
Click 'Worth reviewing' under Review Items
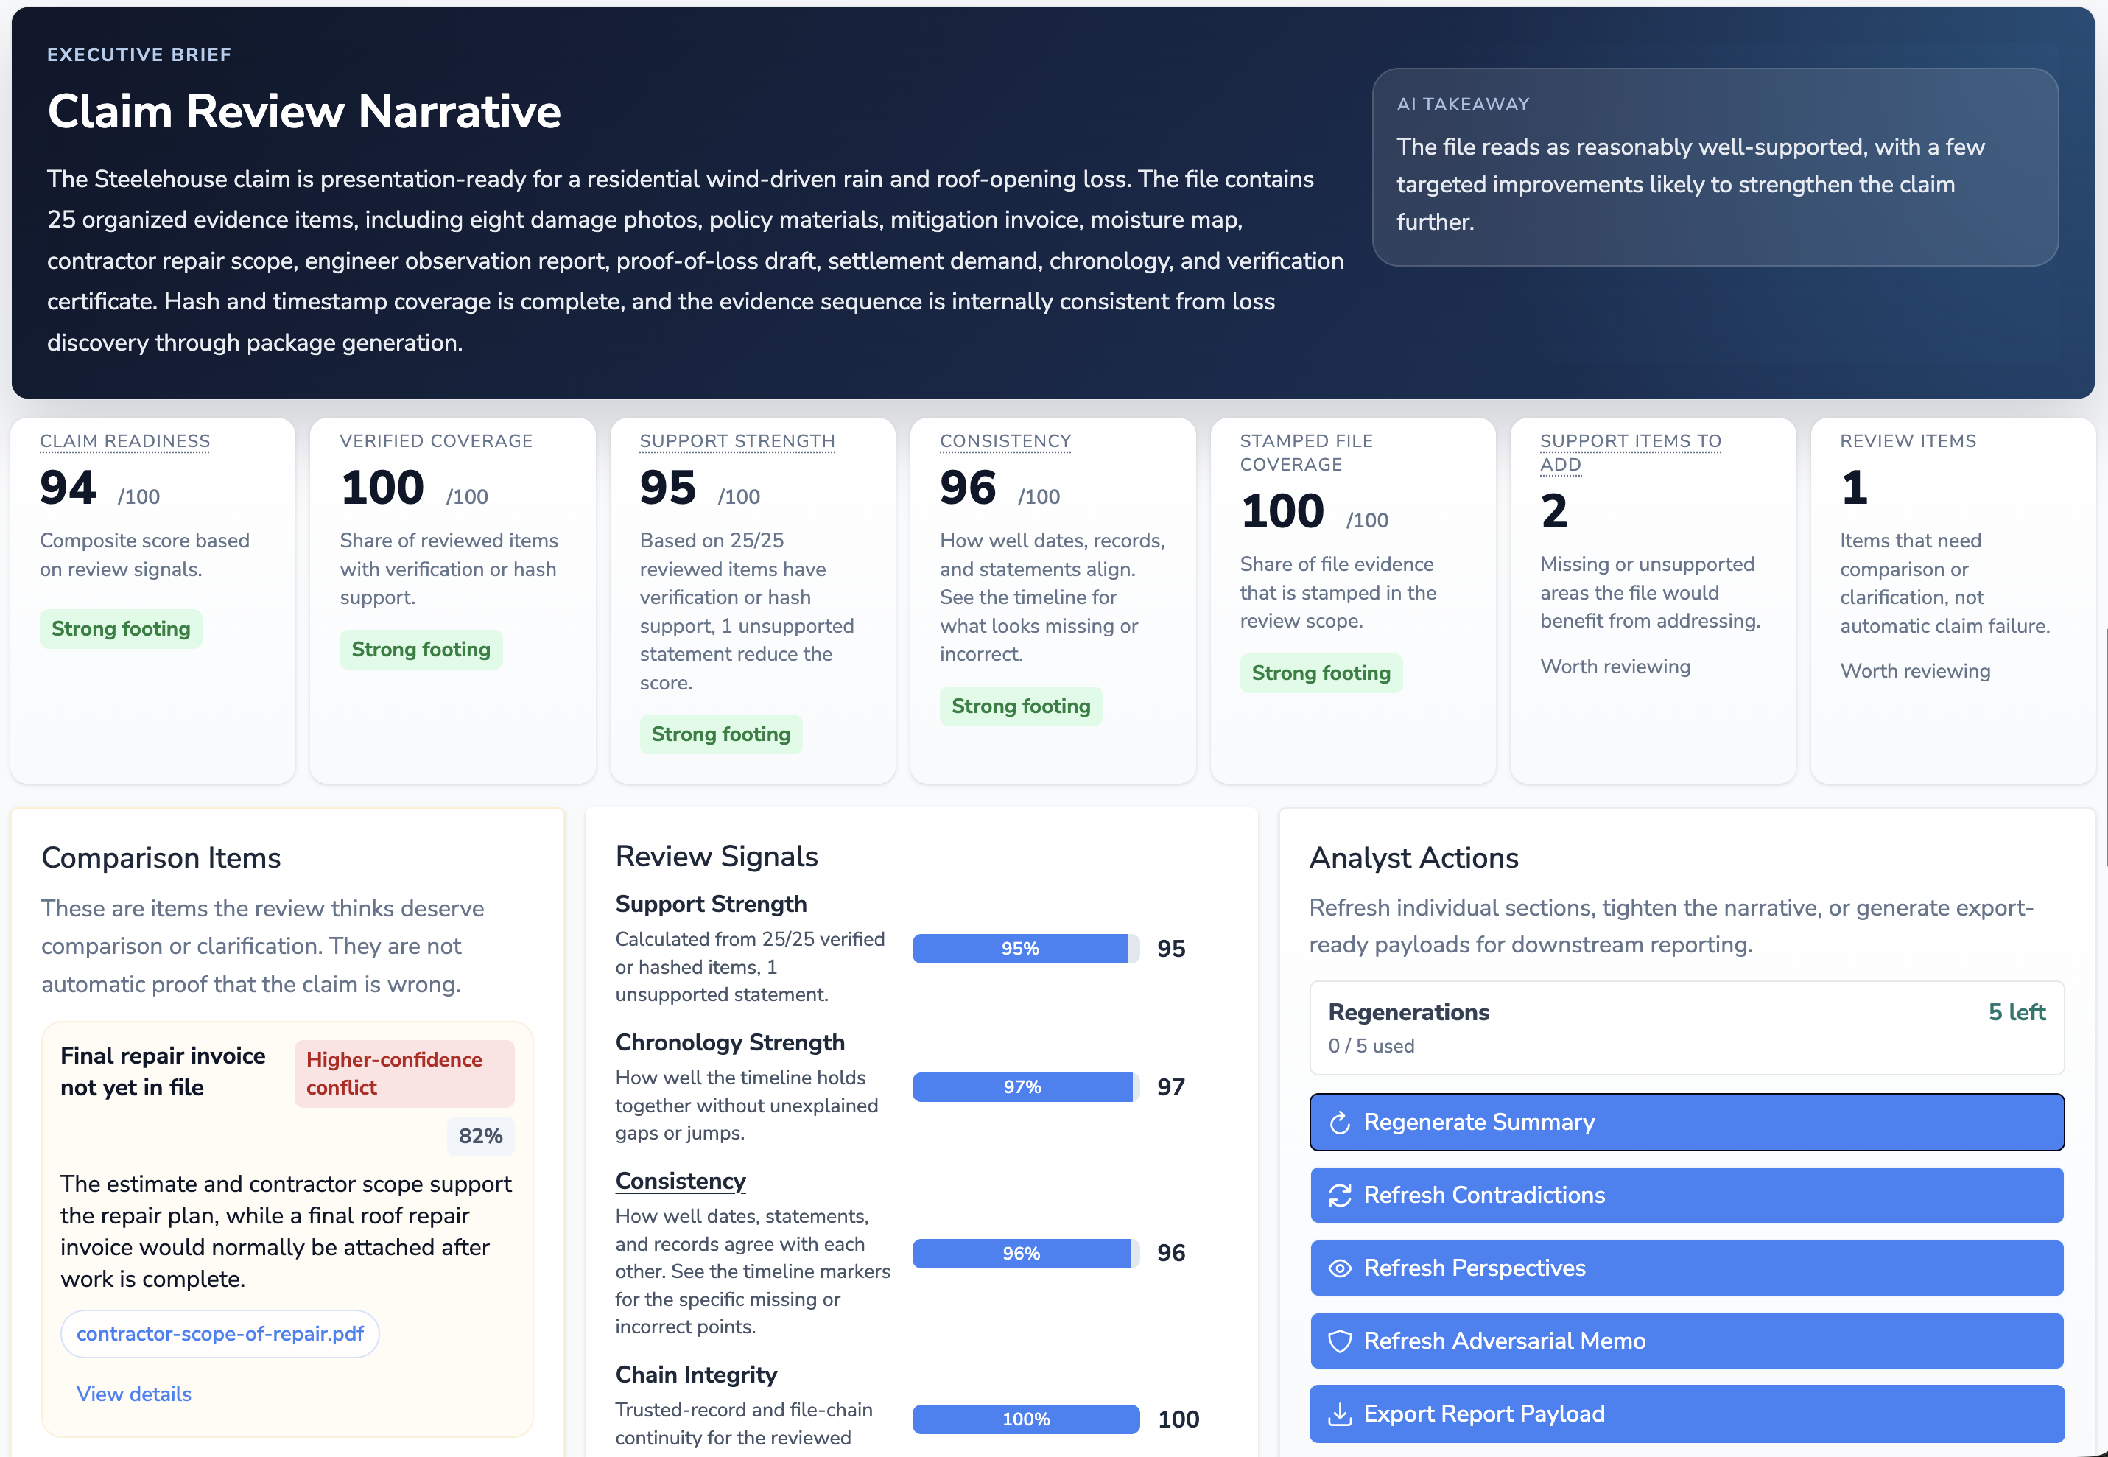point(1914,671)
